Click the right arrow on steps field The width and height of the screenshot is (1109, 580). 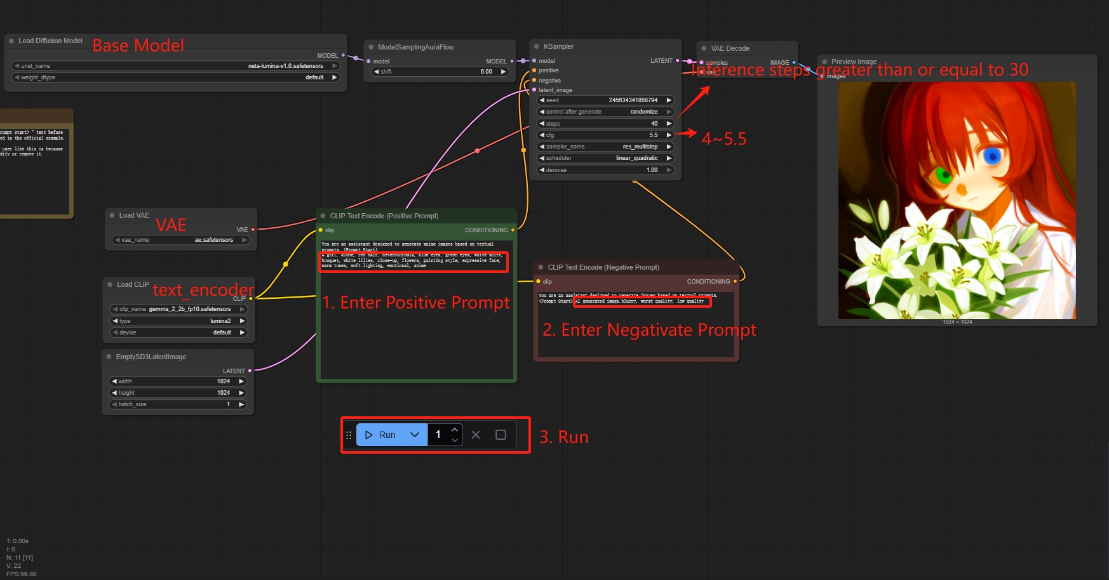669,124
